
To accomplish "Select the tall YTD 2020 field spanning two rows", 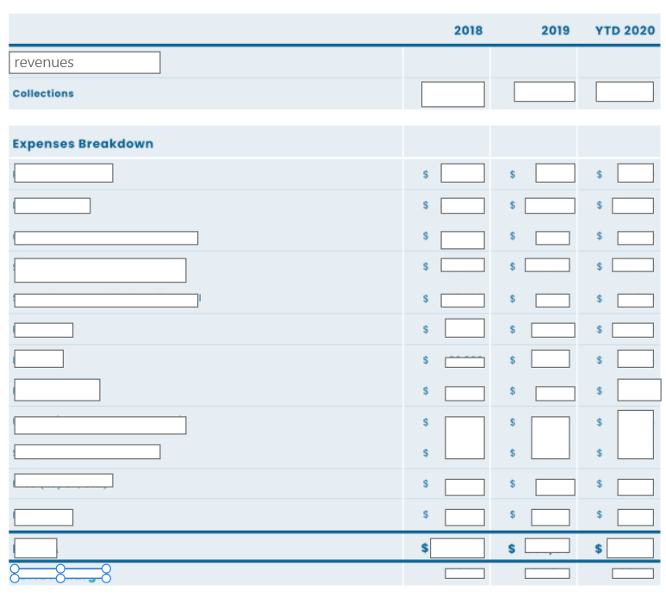I will pos(636,434).
